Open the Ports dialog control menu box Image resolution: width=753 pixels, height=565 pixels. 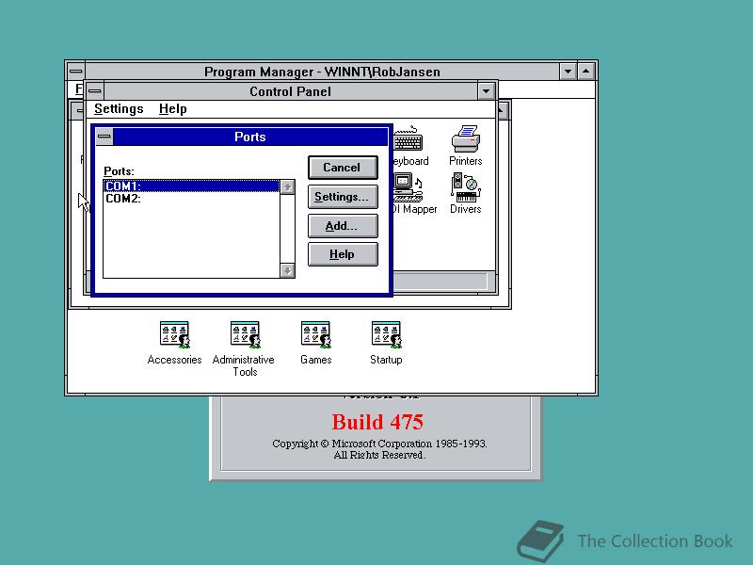tap(104, 137)
